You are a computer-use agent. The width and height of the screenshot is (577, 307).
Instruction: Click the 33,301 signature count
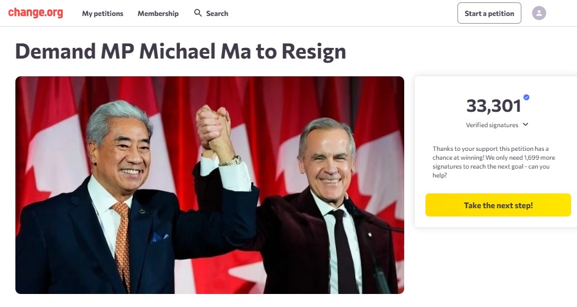click(494, 106)
